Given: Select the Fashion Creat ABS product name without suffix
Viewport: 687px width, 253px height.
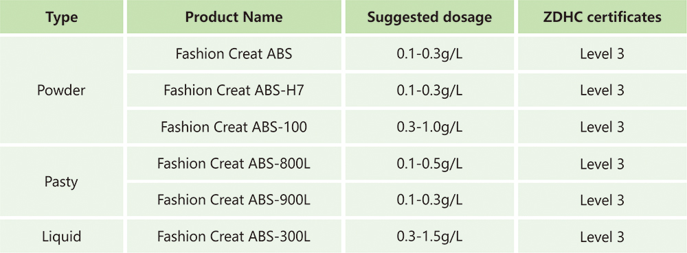Looking at the screenshot, I should [234, 53].
